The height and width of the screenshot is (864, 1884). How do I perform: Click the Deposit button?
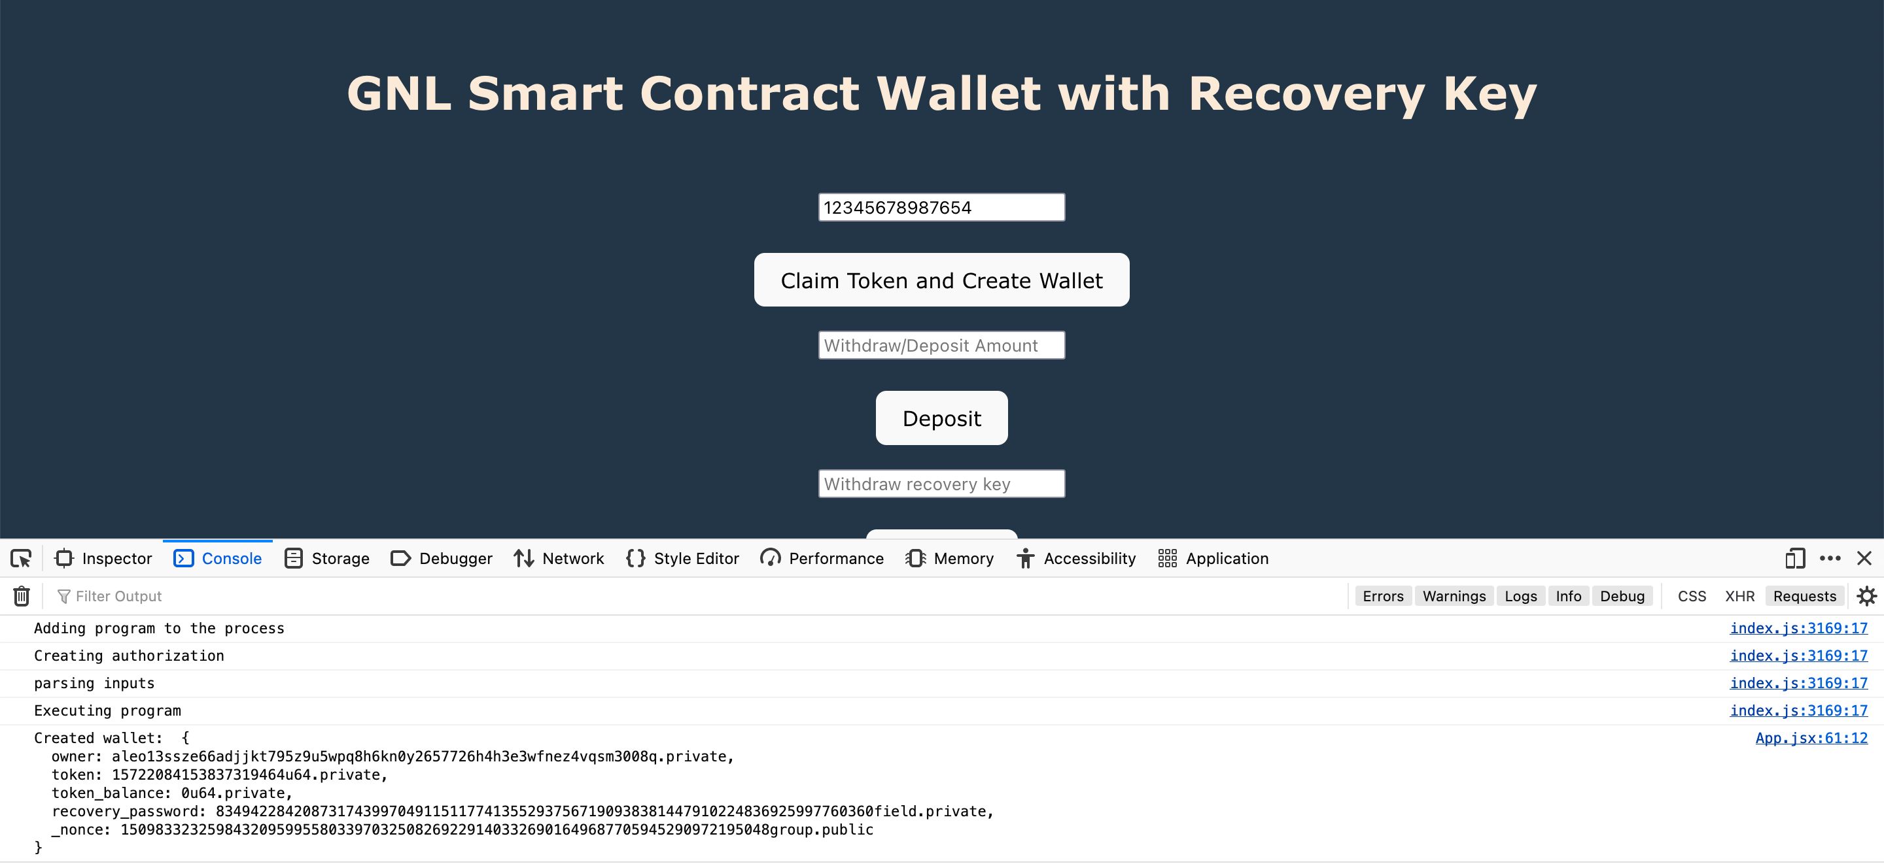942,418
